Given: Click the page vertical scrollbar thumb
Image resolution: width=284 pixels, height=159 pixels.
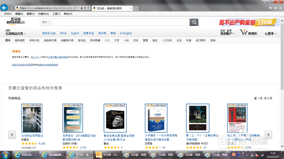Looking at the screenshot, I should click(x=282, y=56).
